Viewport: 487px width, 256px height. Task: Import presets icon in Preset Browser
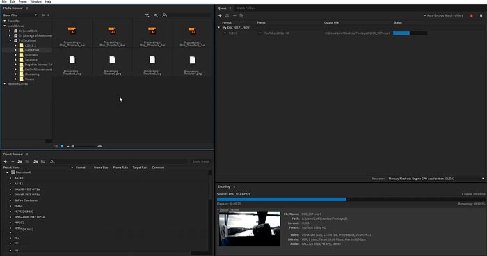[x=35, y=161]
